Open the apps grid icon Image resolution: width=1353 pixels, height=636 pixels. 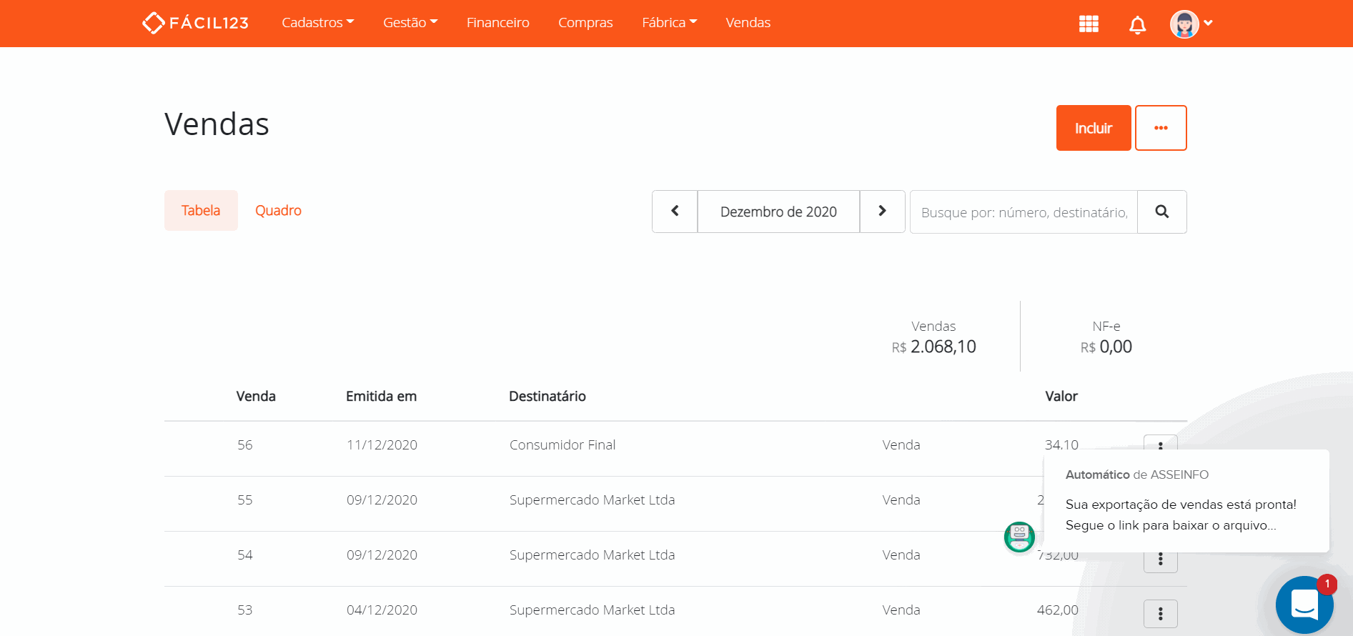click(1089, 24)
